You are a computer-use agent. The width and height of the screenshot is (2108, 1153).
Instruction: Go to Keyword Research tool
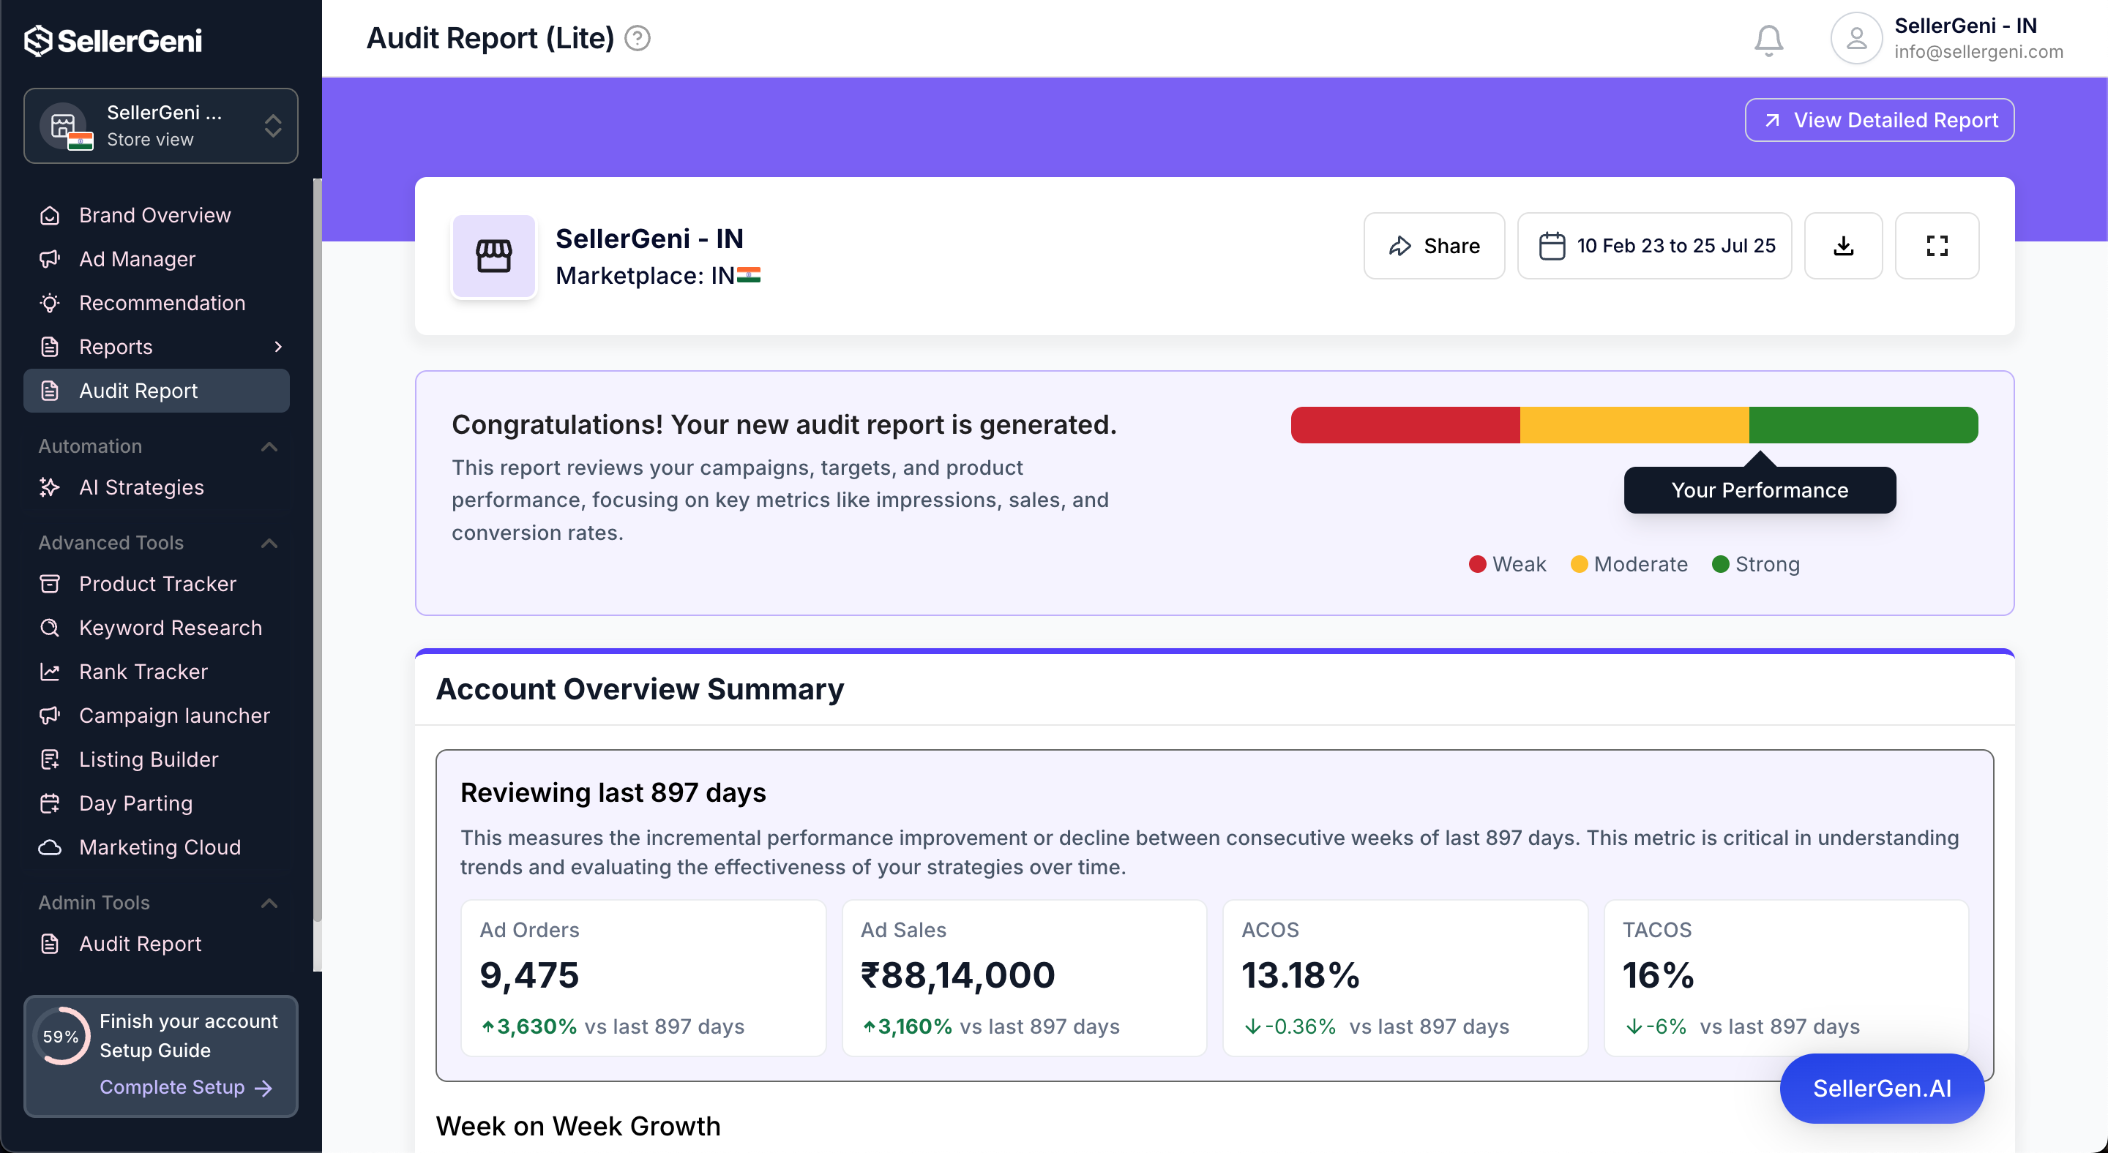pos(171,628)
